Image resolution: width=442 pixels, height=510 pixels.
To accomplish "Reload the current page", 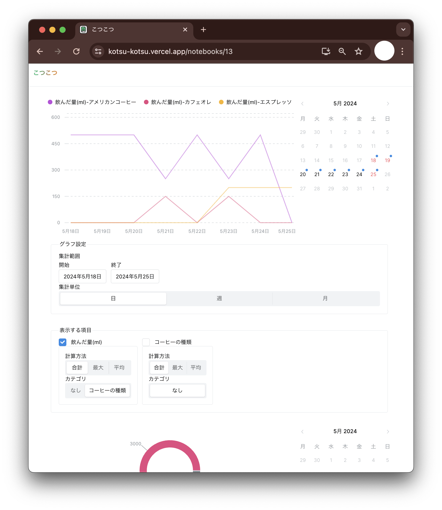I will (x=76, y=51).
